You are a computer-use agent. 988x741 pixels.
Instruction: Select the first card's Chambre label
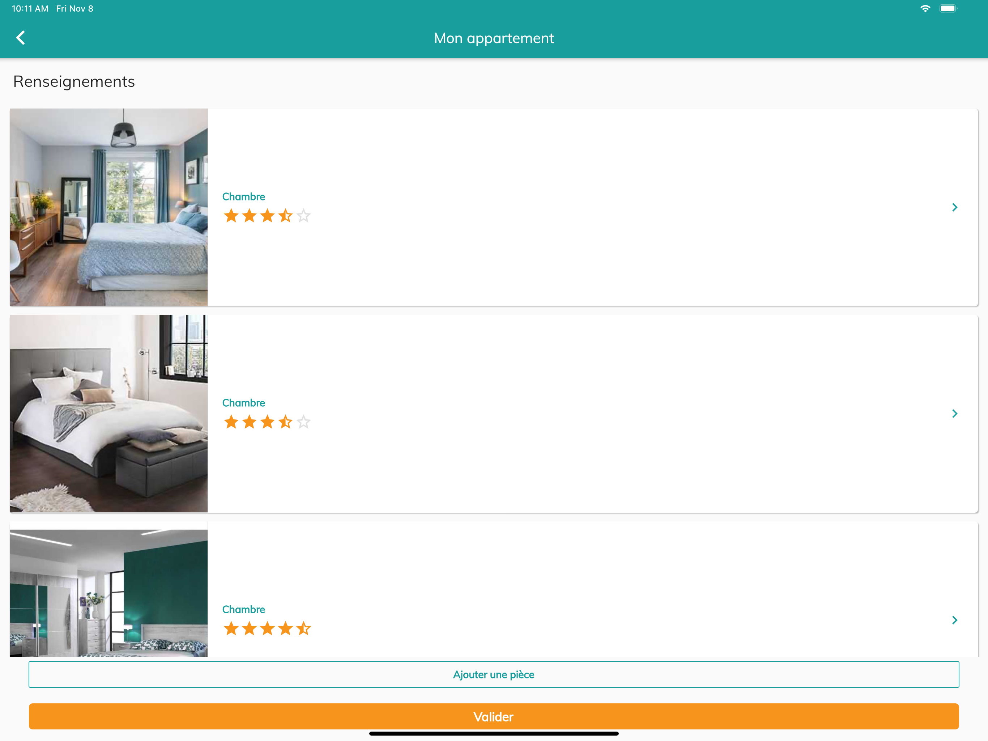[x=243, y=196]
